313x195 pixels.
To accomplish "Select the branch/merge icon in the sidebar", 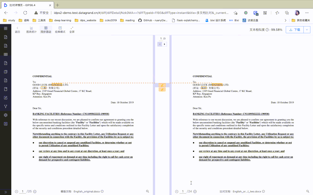I will (5, 106).
